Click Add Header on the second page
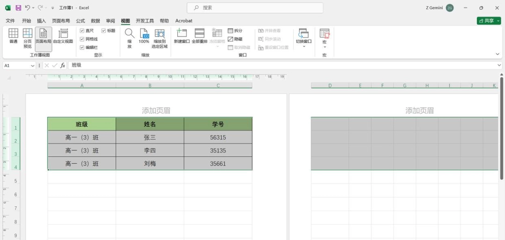 tap(419, 110)
